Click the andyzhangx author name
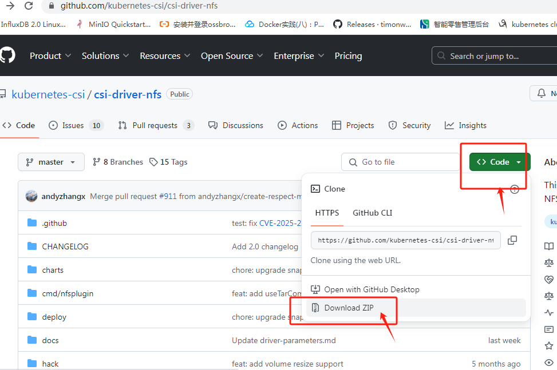Image resolution: width=557 pixels, height=370 pixels. [x=63, y=196]
